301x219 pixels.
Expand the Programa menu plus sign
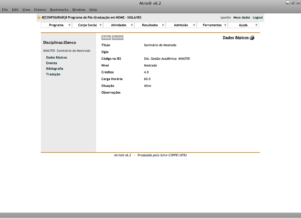point(69,25)
